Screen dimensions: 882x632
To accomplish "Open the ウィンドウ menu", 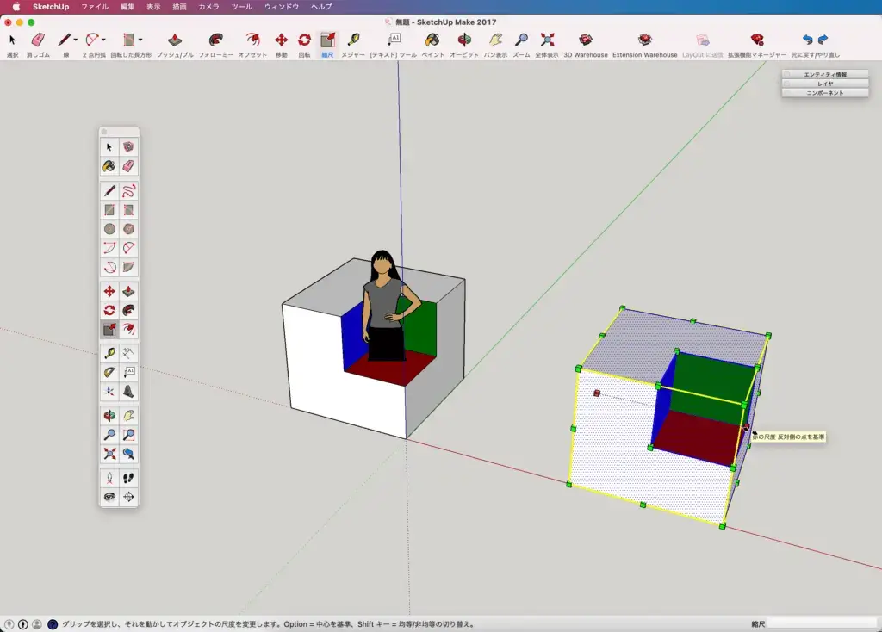I will [x=282, y=7].
